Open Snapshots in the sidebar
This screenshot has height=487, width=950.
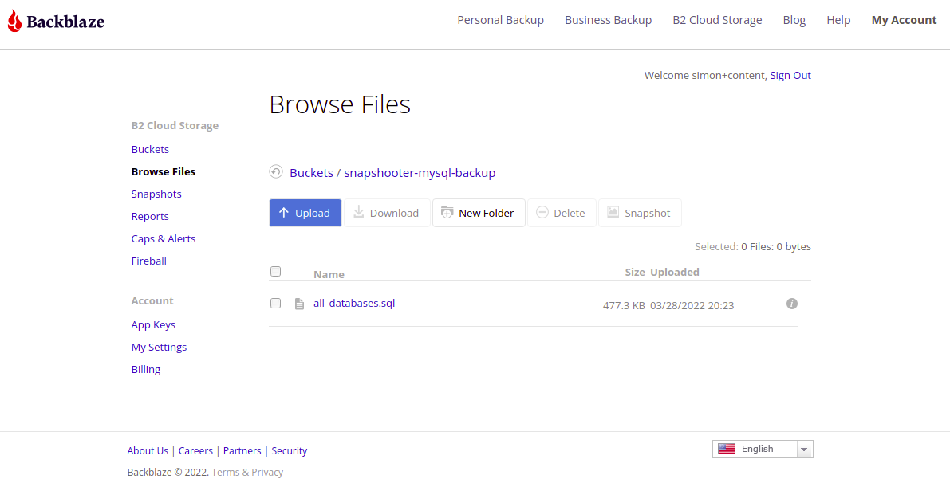click(x=156, y=194)
